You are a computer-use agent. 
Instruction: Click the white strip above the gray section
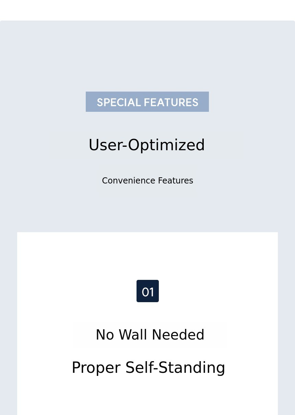(147, 10)
